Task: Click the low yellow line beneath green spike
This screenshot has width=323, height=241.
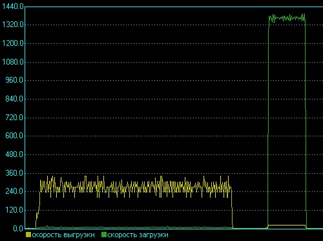Action: (x=287, y=225)
